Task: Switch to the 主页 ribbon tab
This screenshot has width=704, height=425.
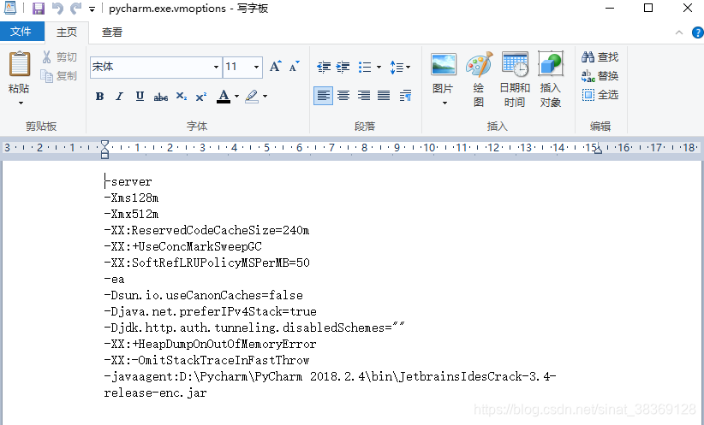Action: click(x=67, y=32)
